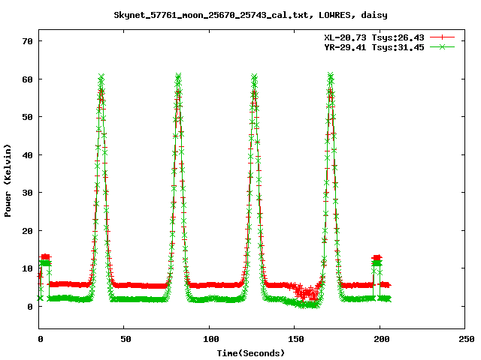Viewport: 481px width, 360px height.
Task: Click the red XL legend line sample
Action: [442, 37]
